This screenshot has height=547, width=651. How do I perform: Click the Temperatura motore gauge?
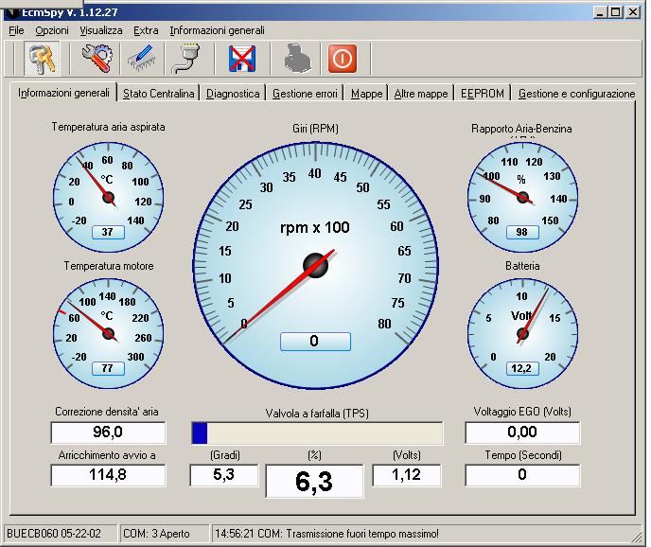tap(108, 333)
